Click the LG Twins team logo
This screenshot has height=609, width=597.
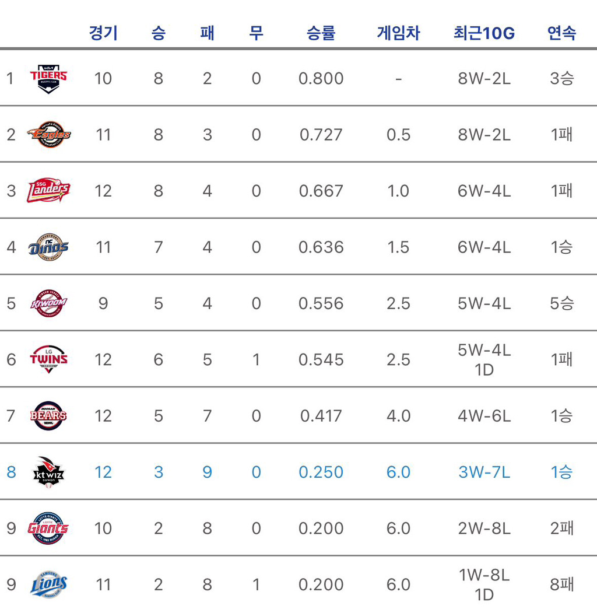48,359
